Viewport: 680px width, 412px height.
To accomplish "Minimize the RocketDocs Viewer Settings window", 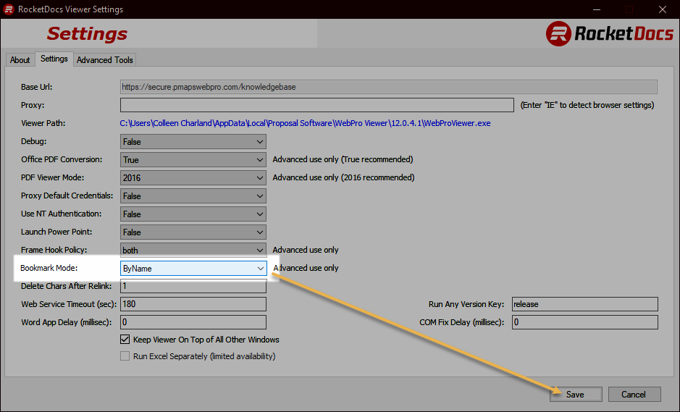I will coord(597,9).
